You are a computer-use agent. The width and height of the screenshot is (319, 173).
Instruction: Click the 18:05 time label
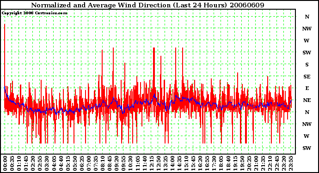pyautogui.click(x=221, y=163)
